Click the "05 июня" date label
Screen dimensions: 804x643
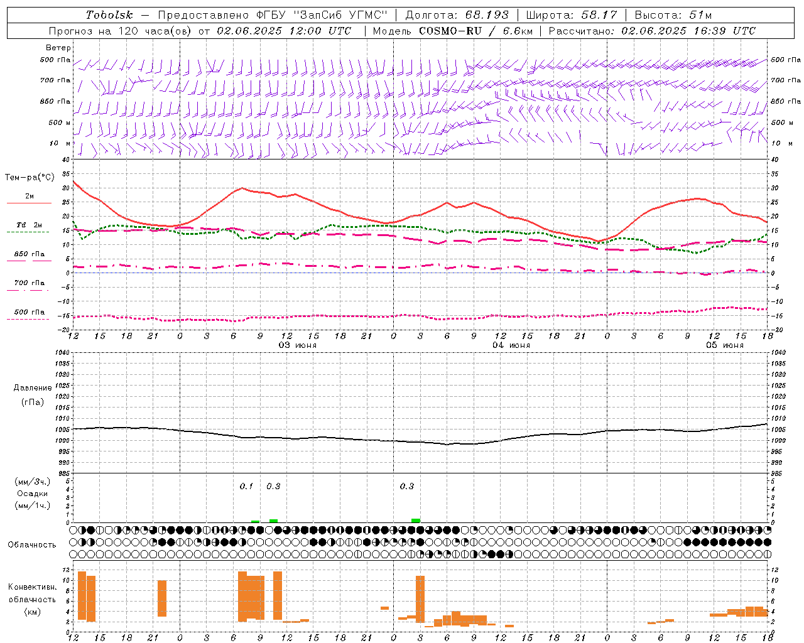click(725, 345)
